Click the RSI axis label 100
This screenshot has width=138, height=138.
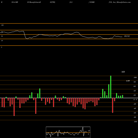2,25
